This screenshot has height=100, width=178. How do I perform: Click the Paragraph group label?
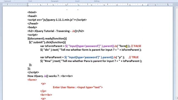pos(55,1)
